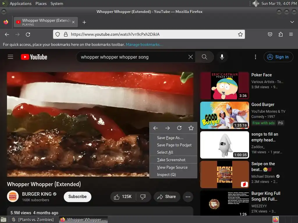Save to Pocket from the toolbar
The width and height of the screenshot is (298, 223).
(270, 34)
